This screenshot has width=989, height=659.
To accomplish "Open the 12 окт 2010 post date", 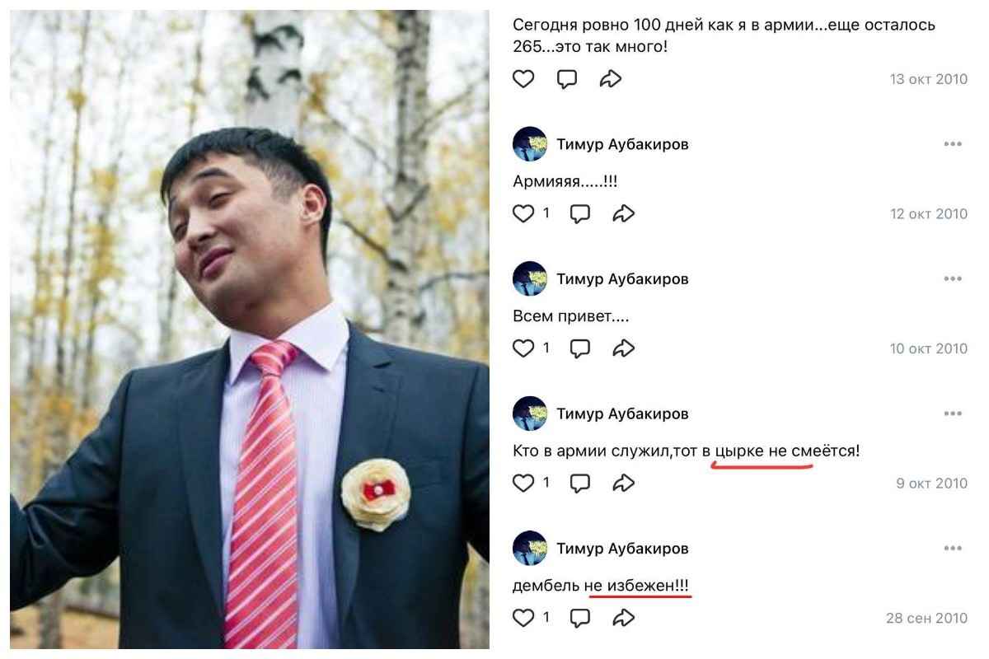I will point(928,214).
